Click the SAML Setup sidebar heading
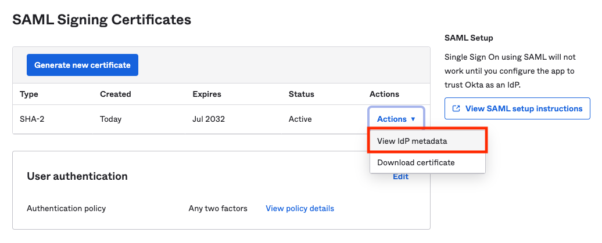The width and height of the screenshot is (602, 243). point(469,38)
